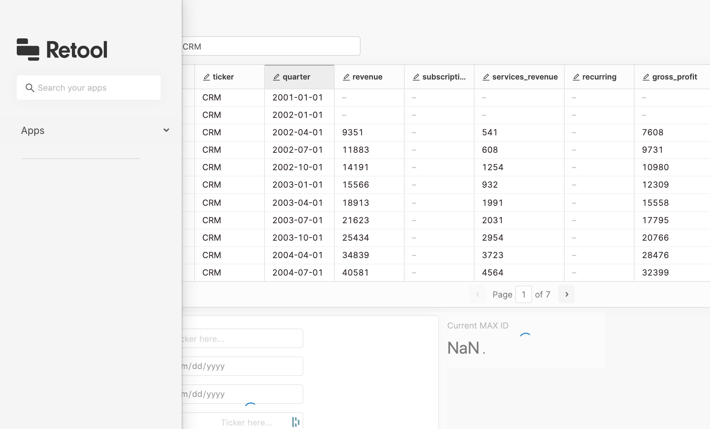Select row with quarter 2003-04-01
710x429 pixels.
[x=298, y=203]
